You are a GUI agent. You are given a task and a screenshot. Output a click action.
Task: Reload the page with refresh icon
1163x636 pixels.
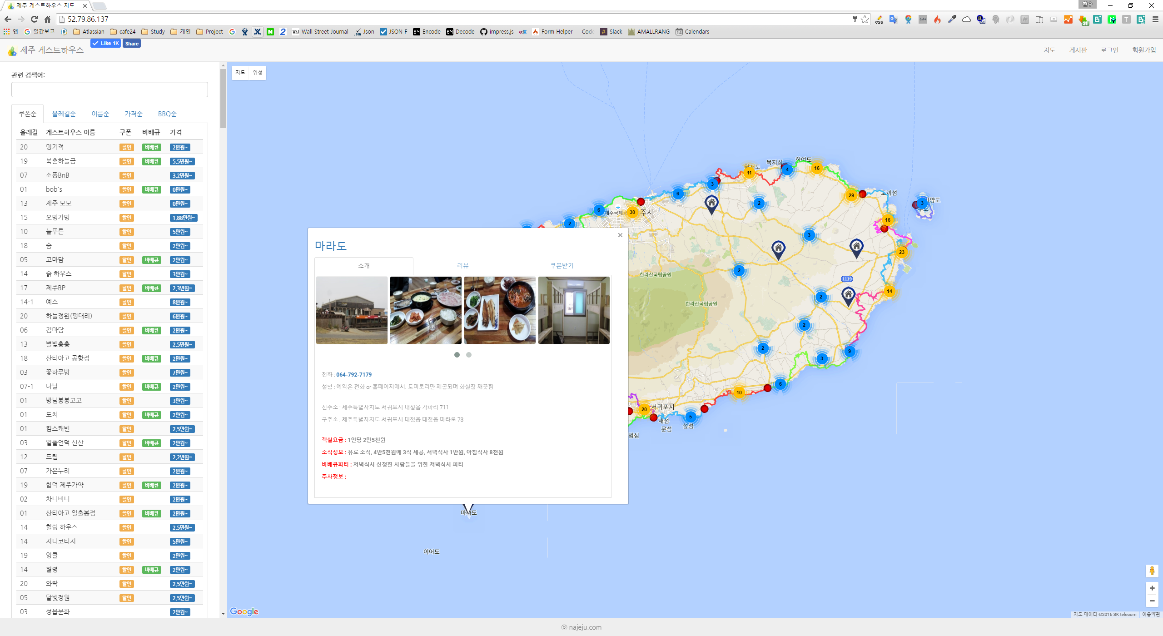(x=34, y=19)
